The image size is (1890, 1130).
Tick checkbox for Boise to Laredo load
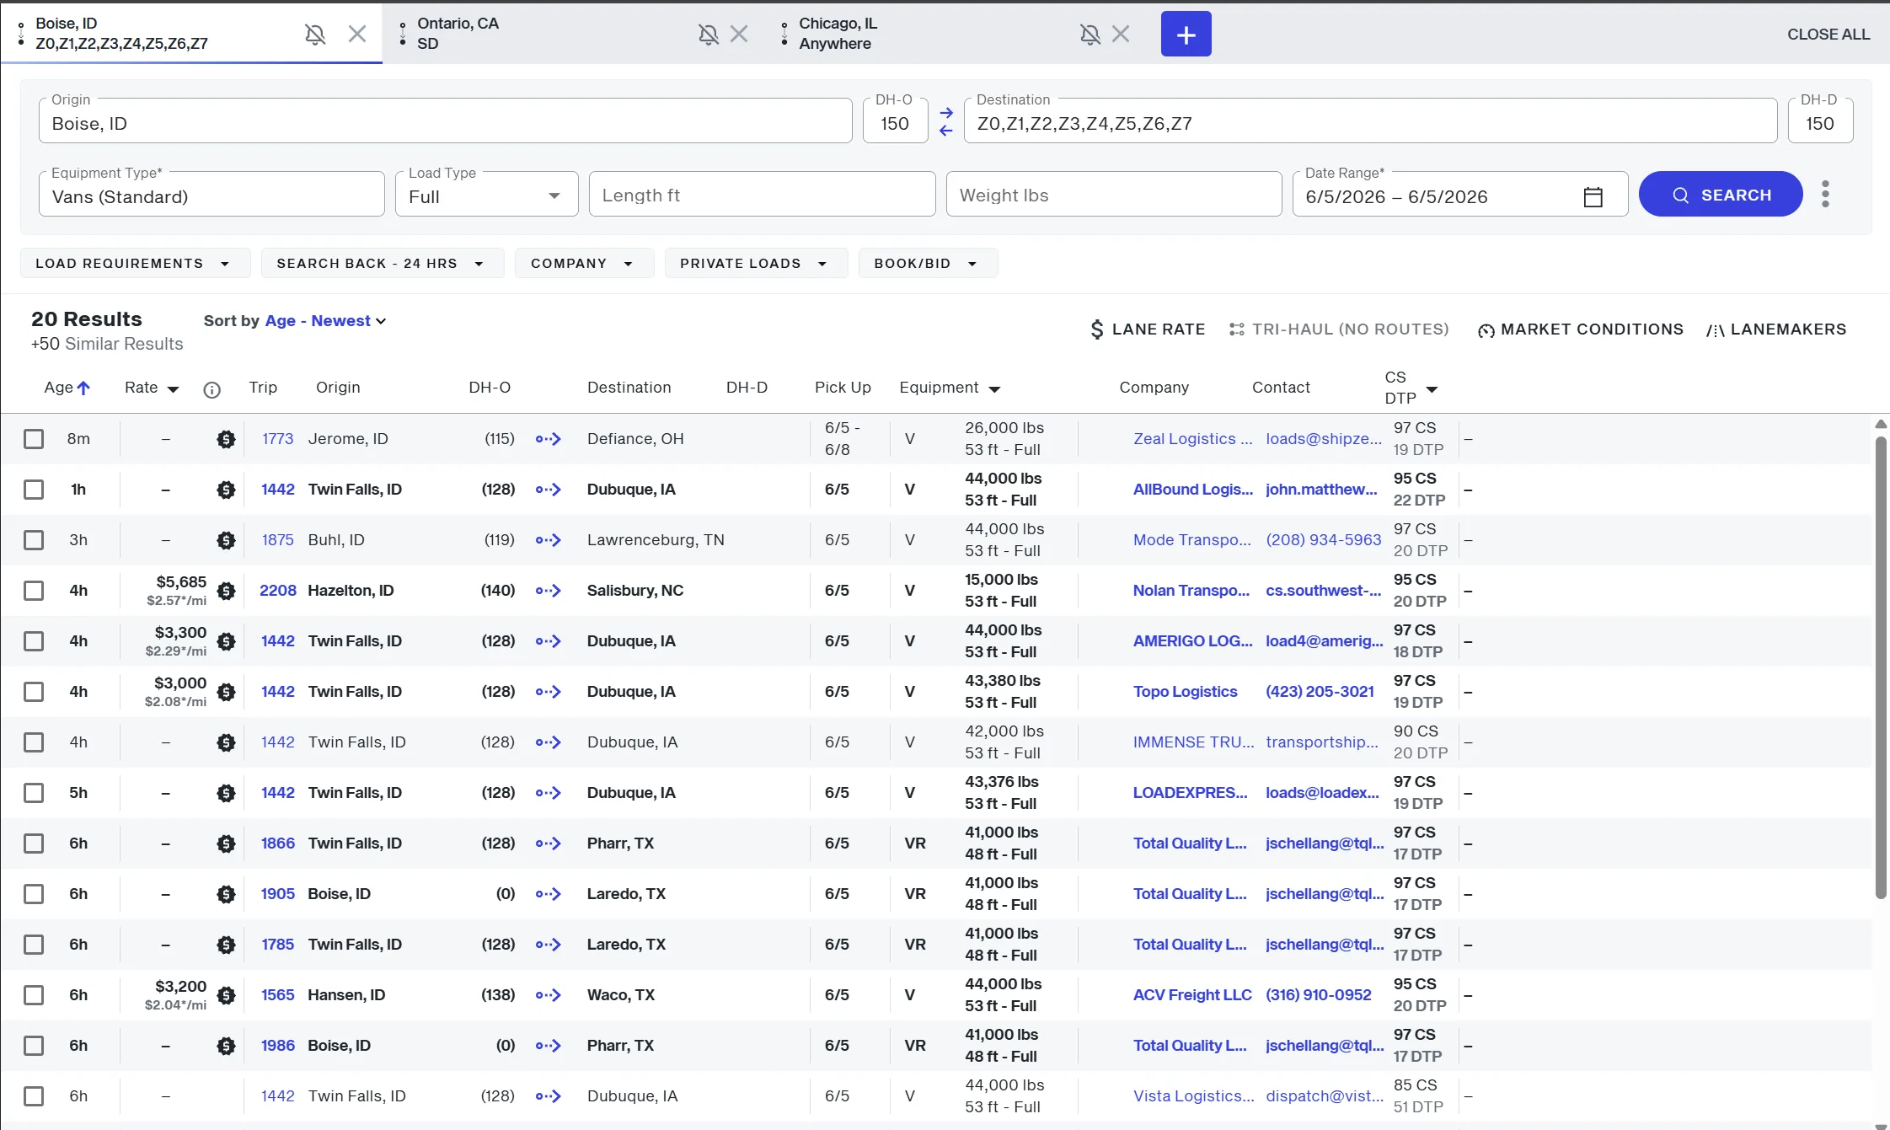pos(34,894)
